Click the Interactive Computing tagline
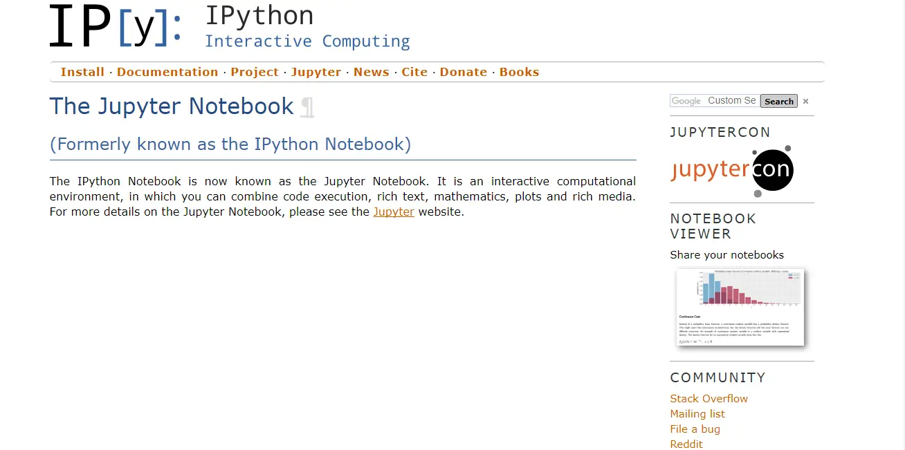This screenshot has height=450, width=905. (x=307, y=41)
